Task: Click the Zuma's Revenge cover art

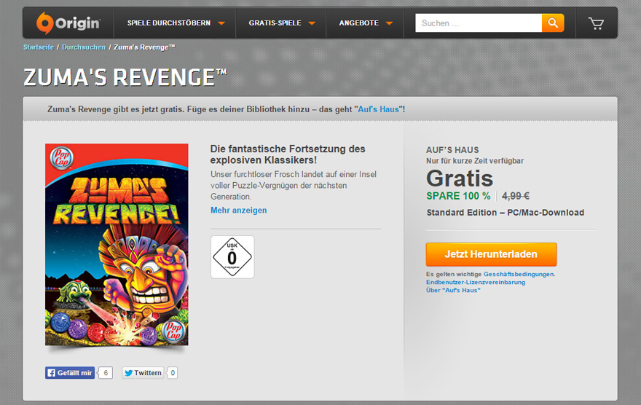Action: coord(117,245)
